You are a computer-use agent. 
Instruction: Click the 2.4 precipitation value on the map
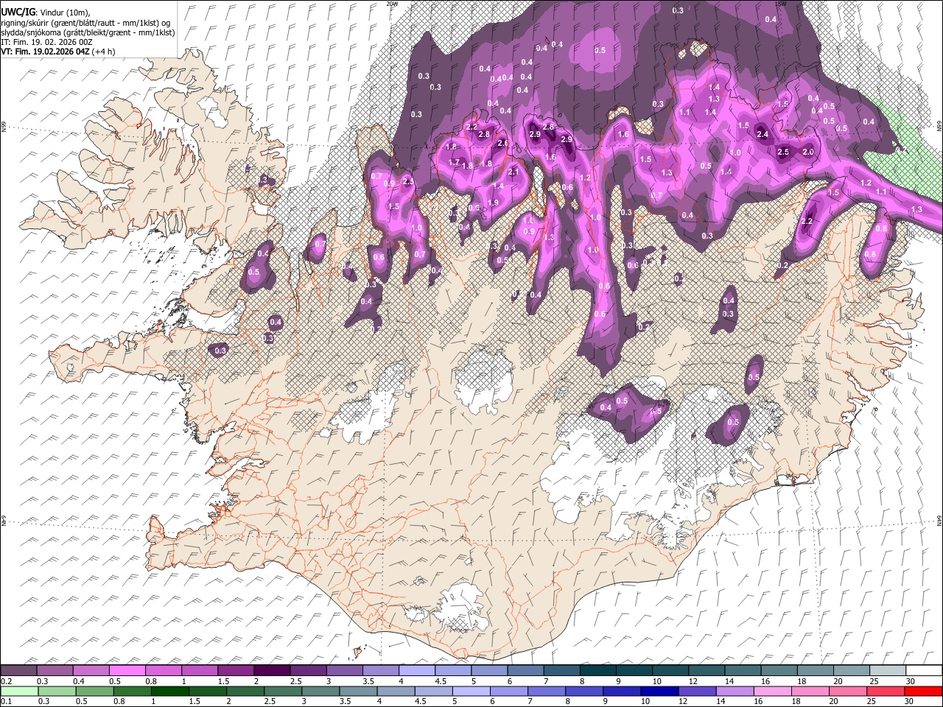(763, 135)
